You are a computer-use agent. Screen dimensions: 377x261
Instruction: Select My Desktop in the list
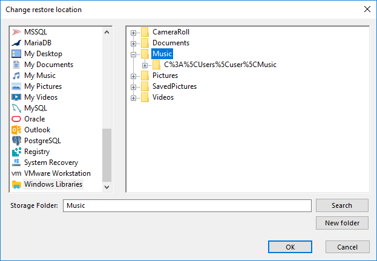tap(44, 54)
